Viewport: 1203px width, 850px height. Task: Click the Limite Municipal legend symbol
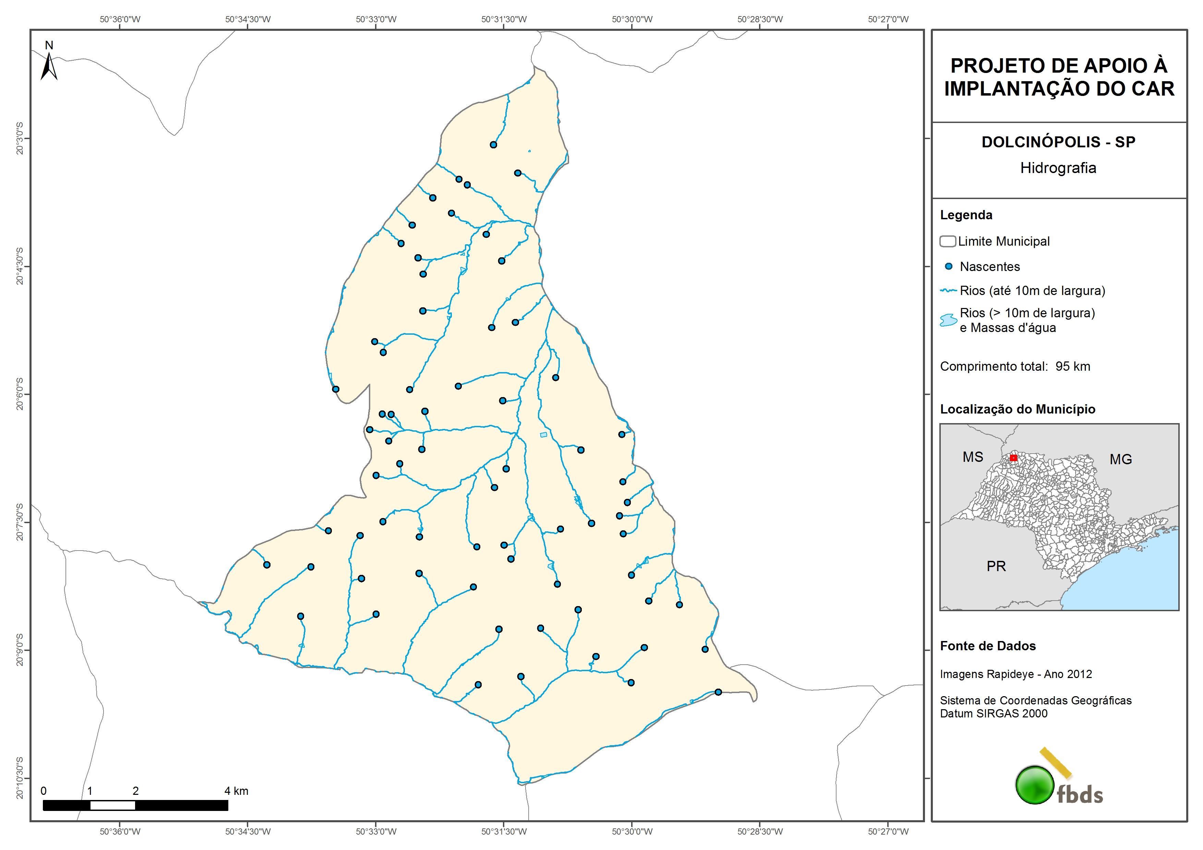(947, 242)
